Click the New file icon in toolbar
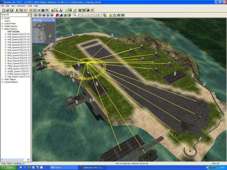Screen dimensions: 227x170 coord(3,10)
